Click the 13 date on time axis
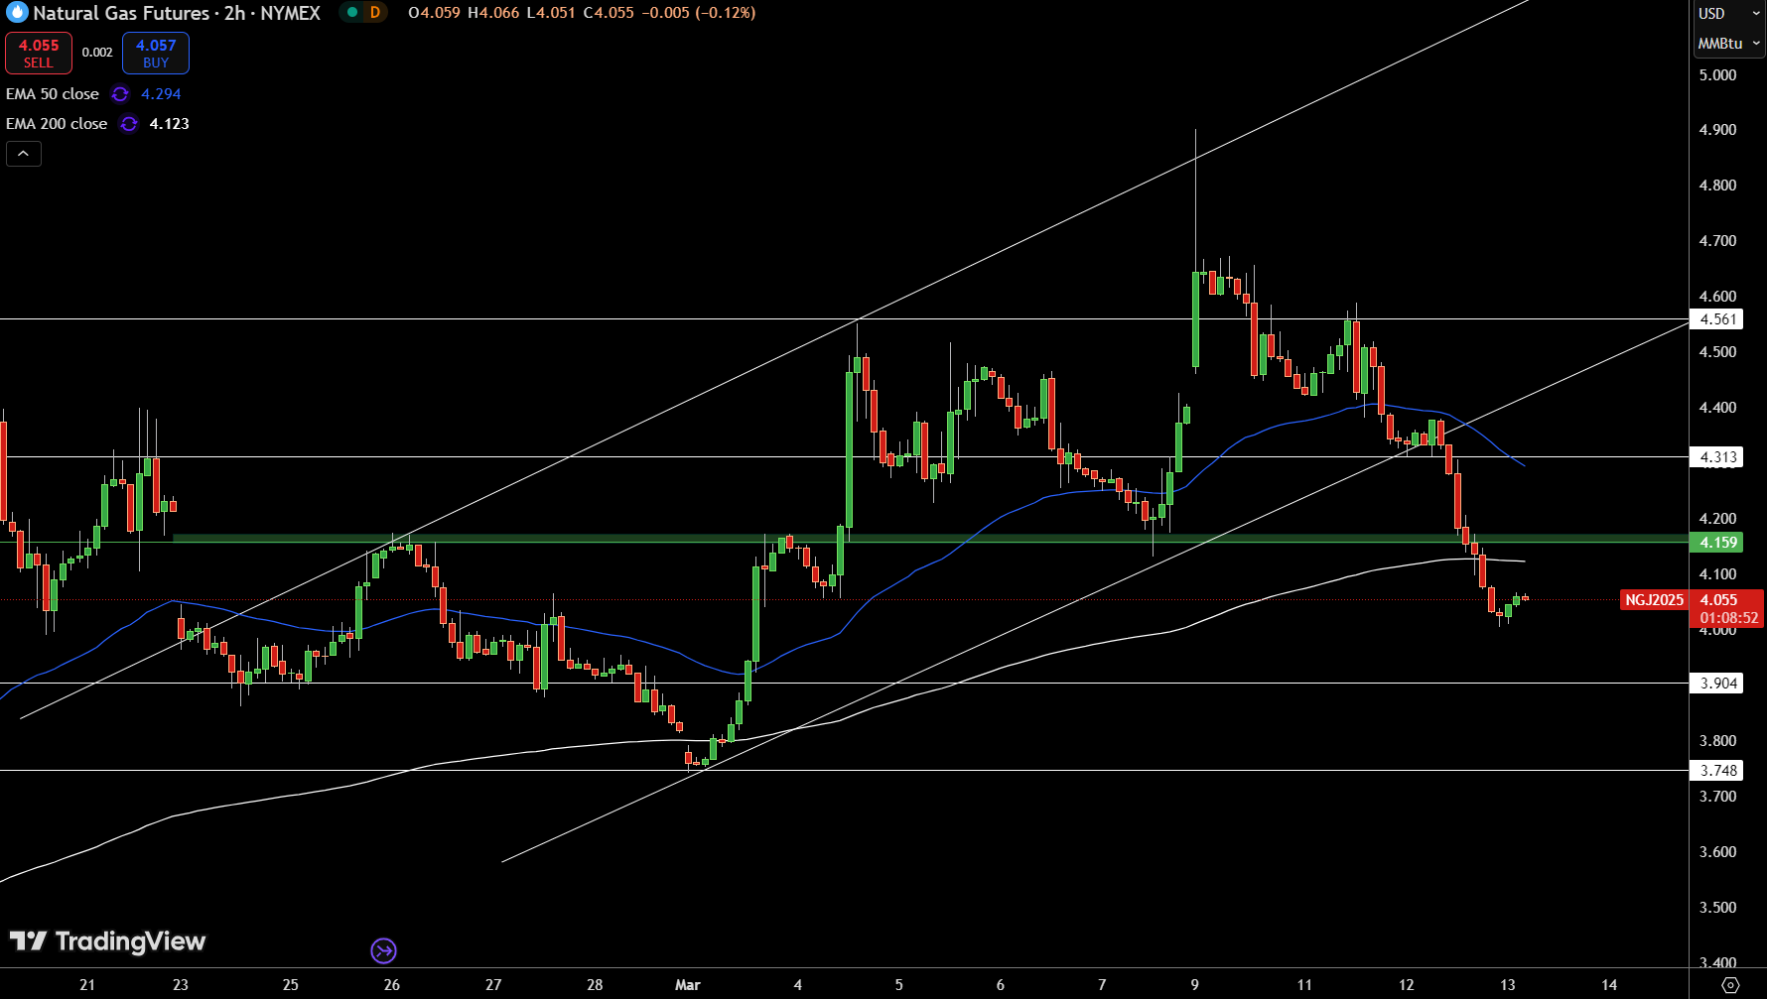The image size is (1767, 999). [1508, 985]
